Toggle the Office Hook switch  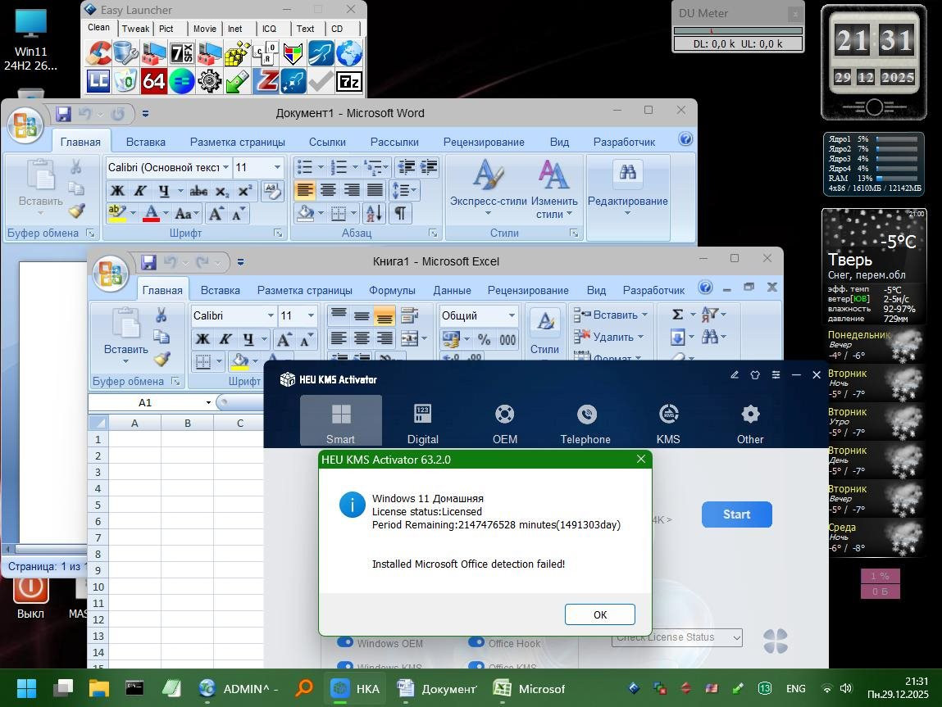point(476,643)
